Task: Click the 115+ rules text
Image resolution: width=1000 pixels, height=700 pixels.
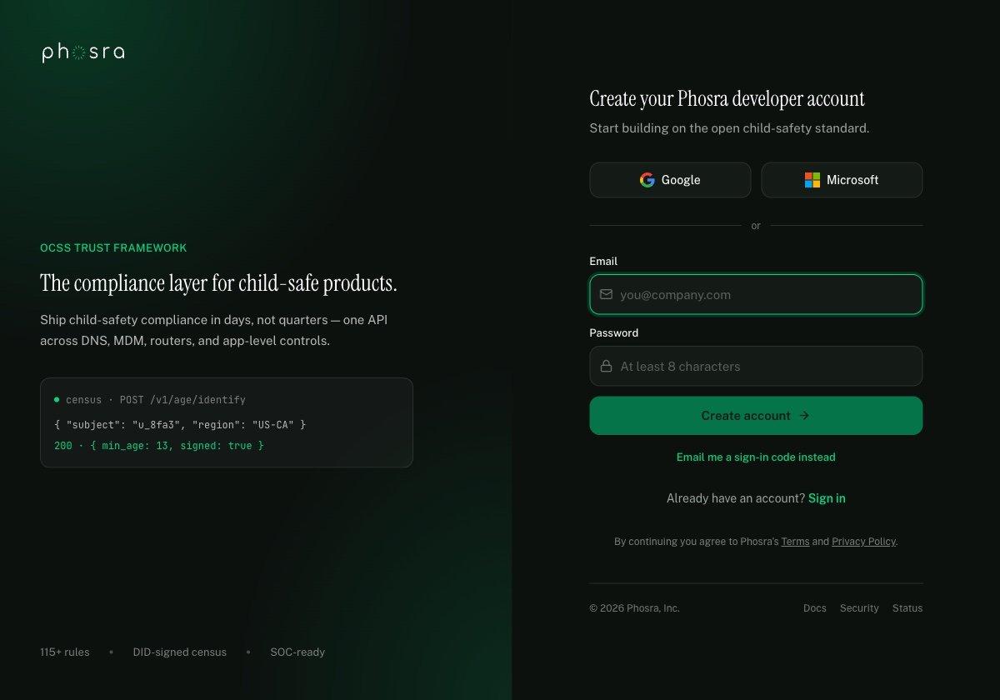Action: pyautogui.click(x=65, y=652)
